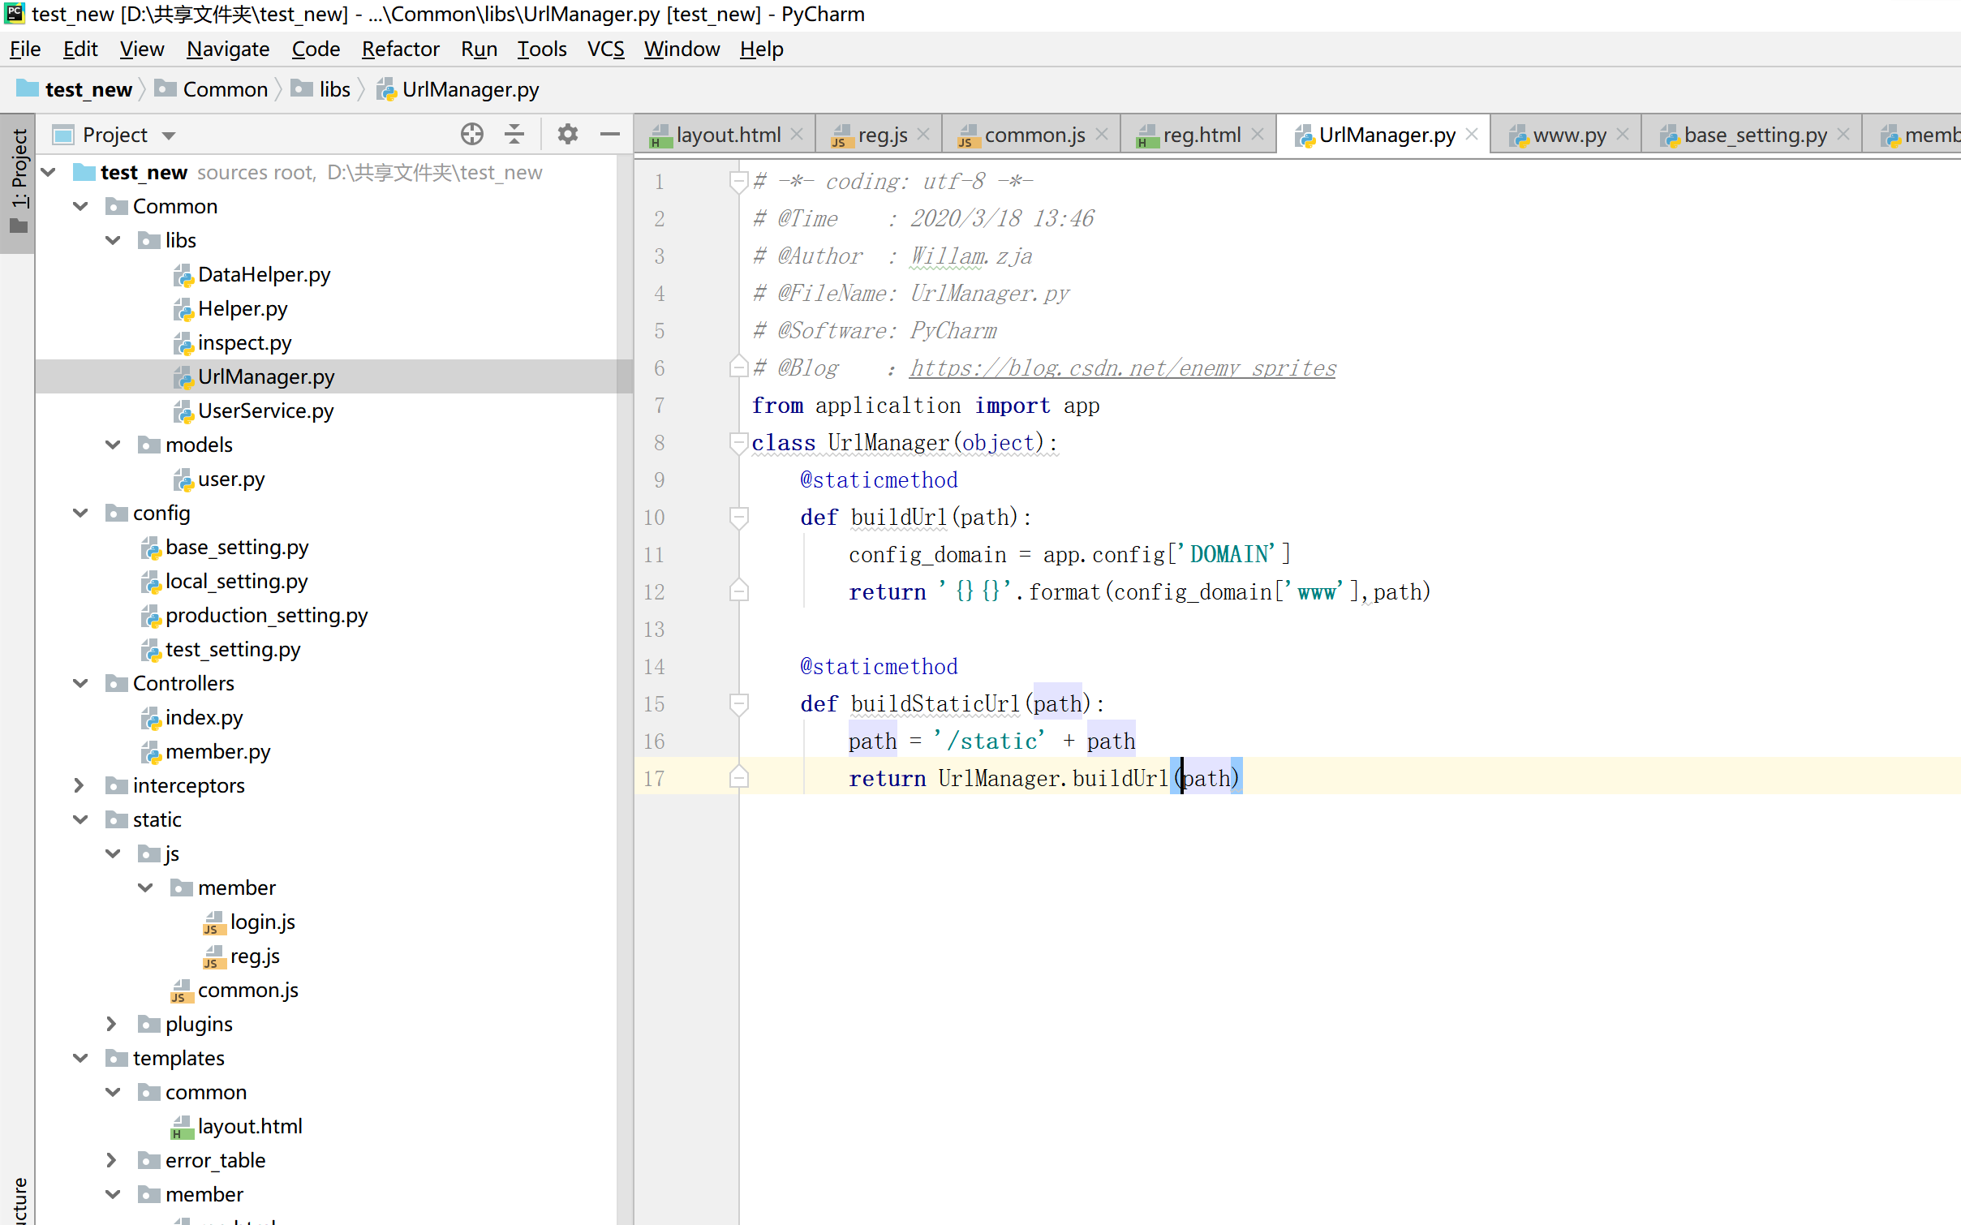Switch to the www.py tab
1961x1225 pixels.
[1568, 135]
